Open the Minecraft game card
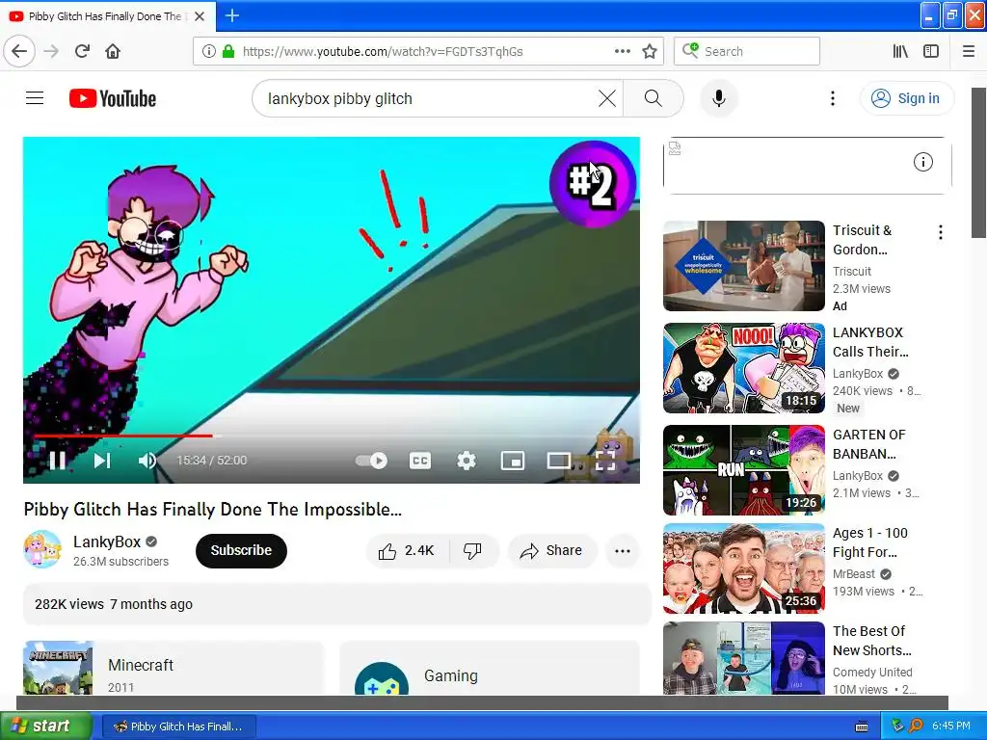987x740 pixels. click(173, 669)
